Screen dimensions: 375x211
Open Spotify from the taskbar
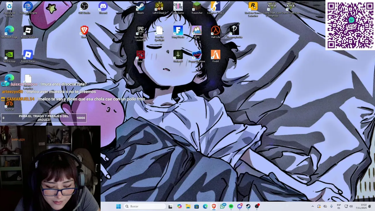tap(231, 206)
